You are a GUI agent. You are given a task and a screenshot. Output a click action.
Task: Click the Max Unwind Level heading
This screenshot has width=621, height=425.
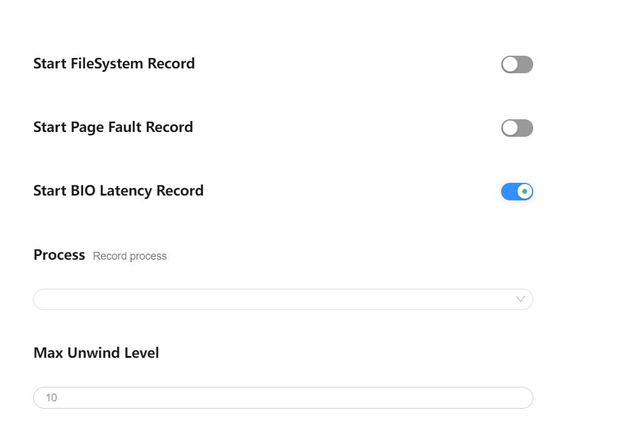[x=96, y=353]
